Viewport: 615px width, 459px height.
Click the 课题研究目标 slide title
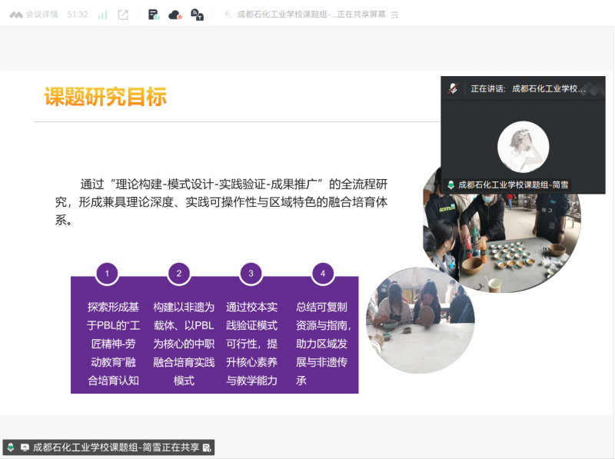105,97
